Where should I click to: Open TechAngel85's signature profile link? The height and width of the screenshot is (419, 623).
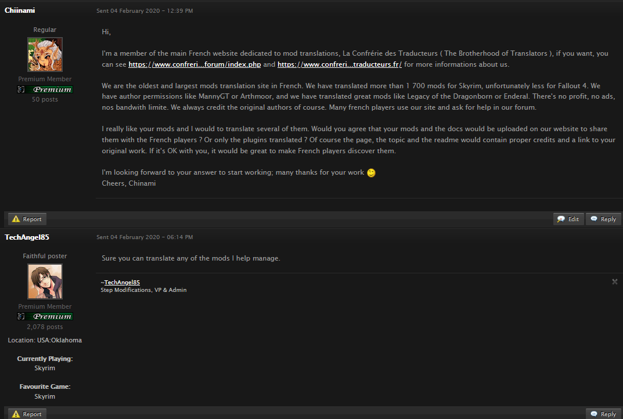coord(122,283)
